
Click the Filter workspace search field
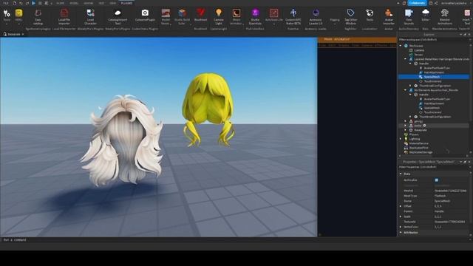click(434, 39)
